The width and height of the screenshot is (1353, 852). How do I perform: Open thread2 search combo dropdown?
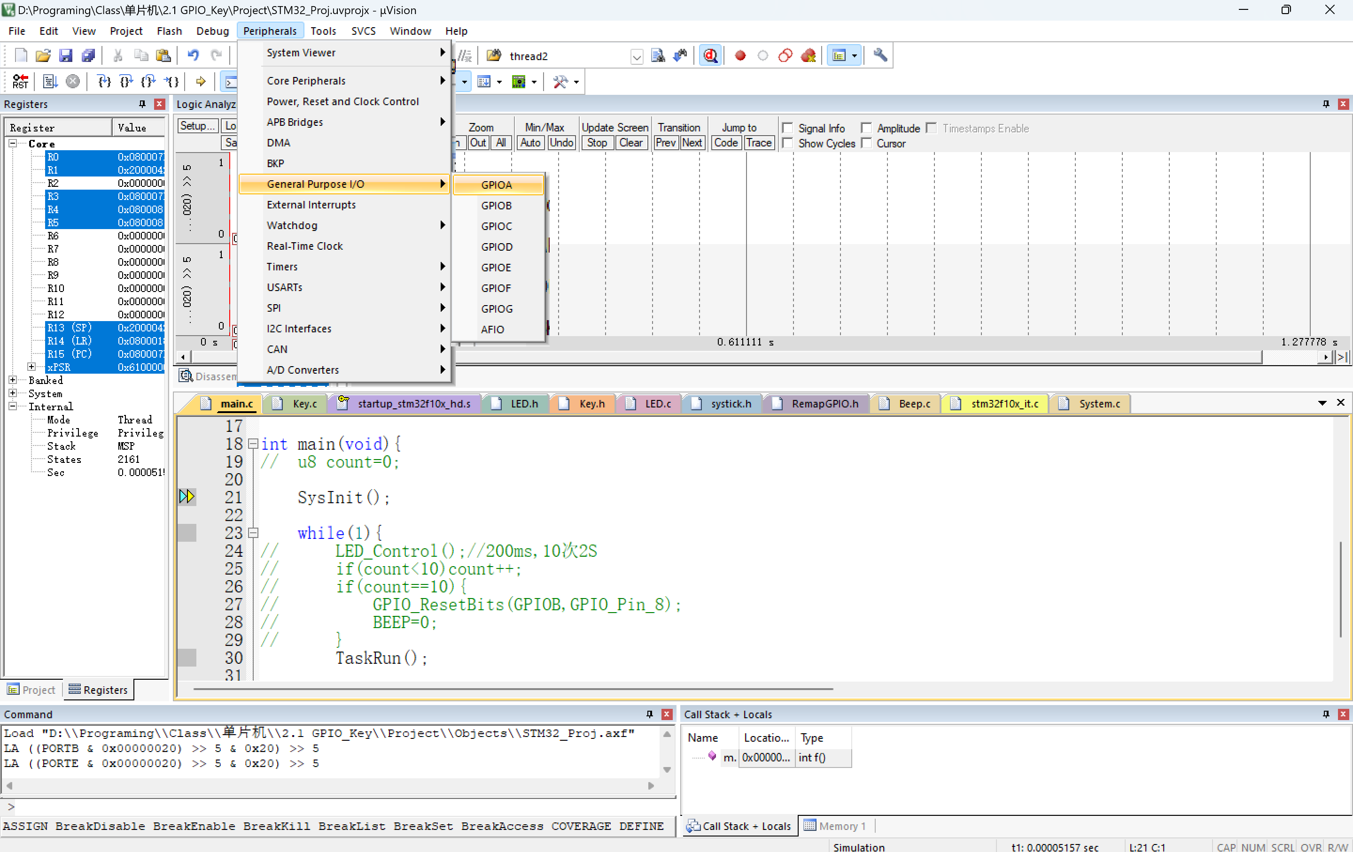[636, 57]
